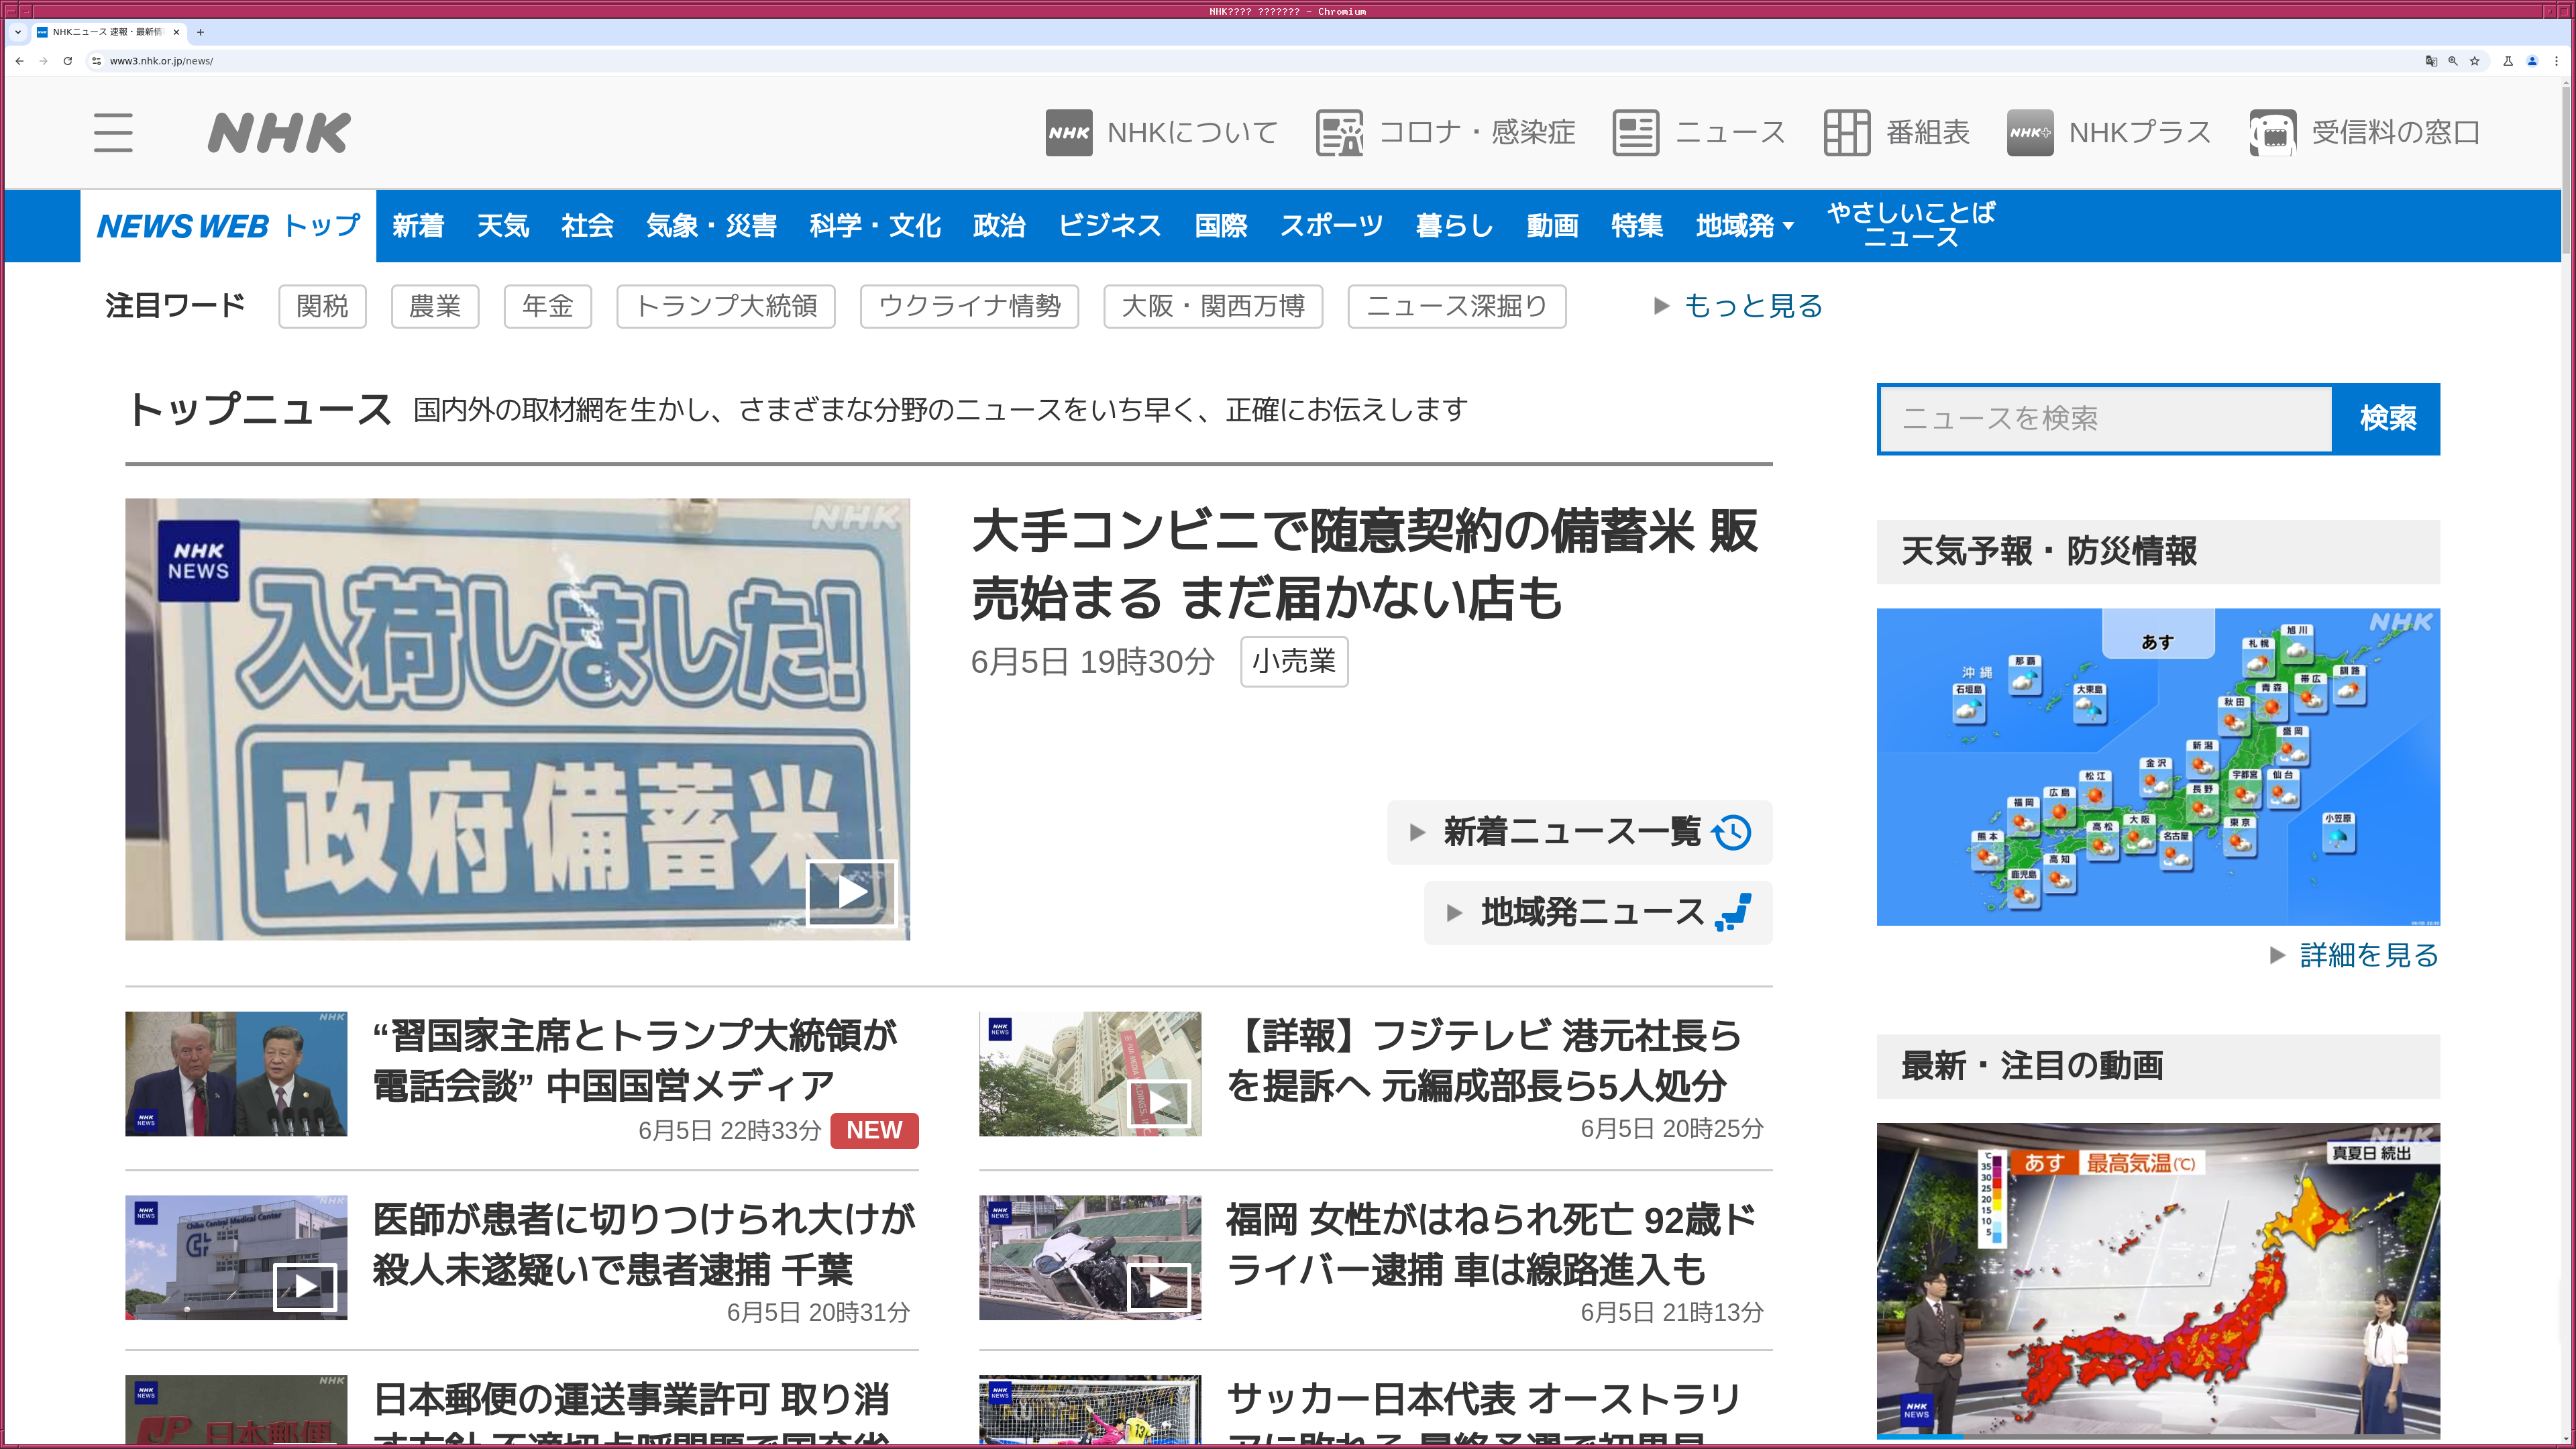
Task: Click the 検索 search button
Action: pos(2387,419)
